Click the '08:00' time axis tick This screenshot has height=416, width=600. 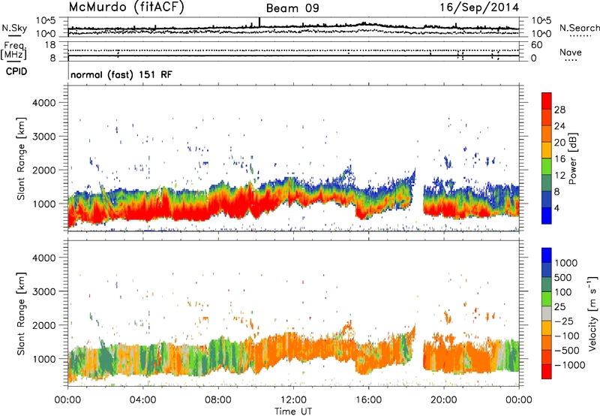click(x=218, y=400)
